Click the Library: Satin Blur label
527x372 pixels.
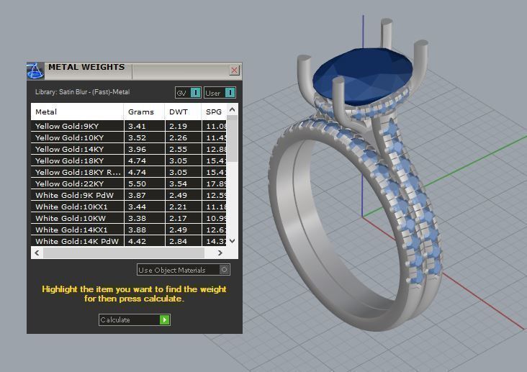click(82, 91)
